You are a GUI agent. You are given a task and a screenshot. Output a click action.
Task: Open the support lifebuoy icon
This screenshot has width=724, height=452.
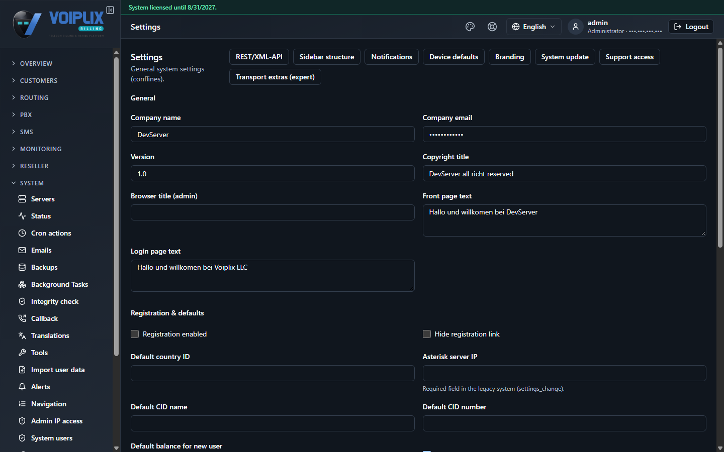point(492,27)
